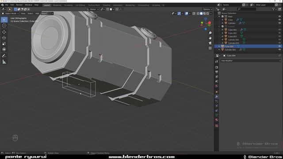The image size is (283, 159).
Task: Select the Annotate pencil tool
Action: tap(4, 56)
